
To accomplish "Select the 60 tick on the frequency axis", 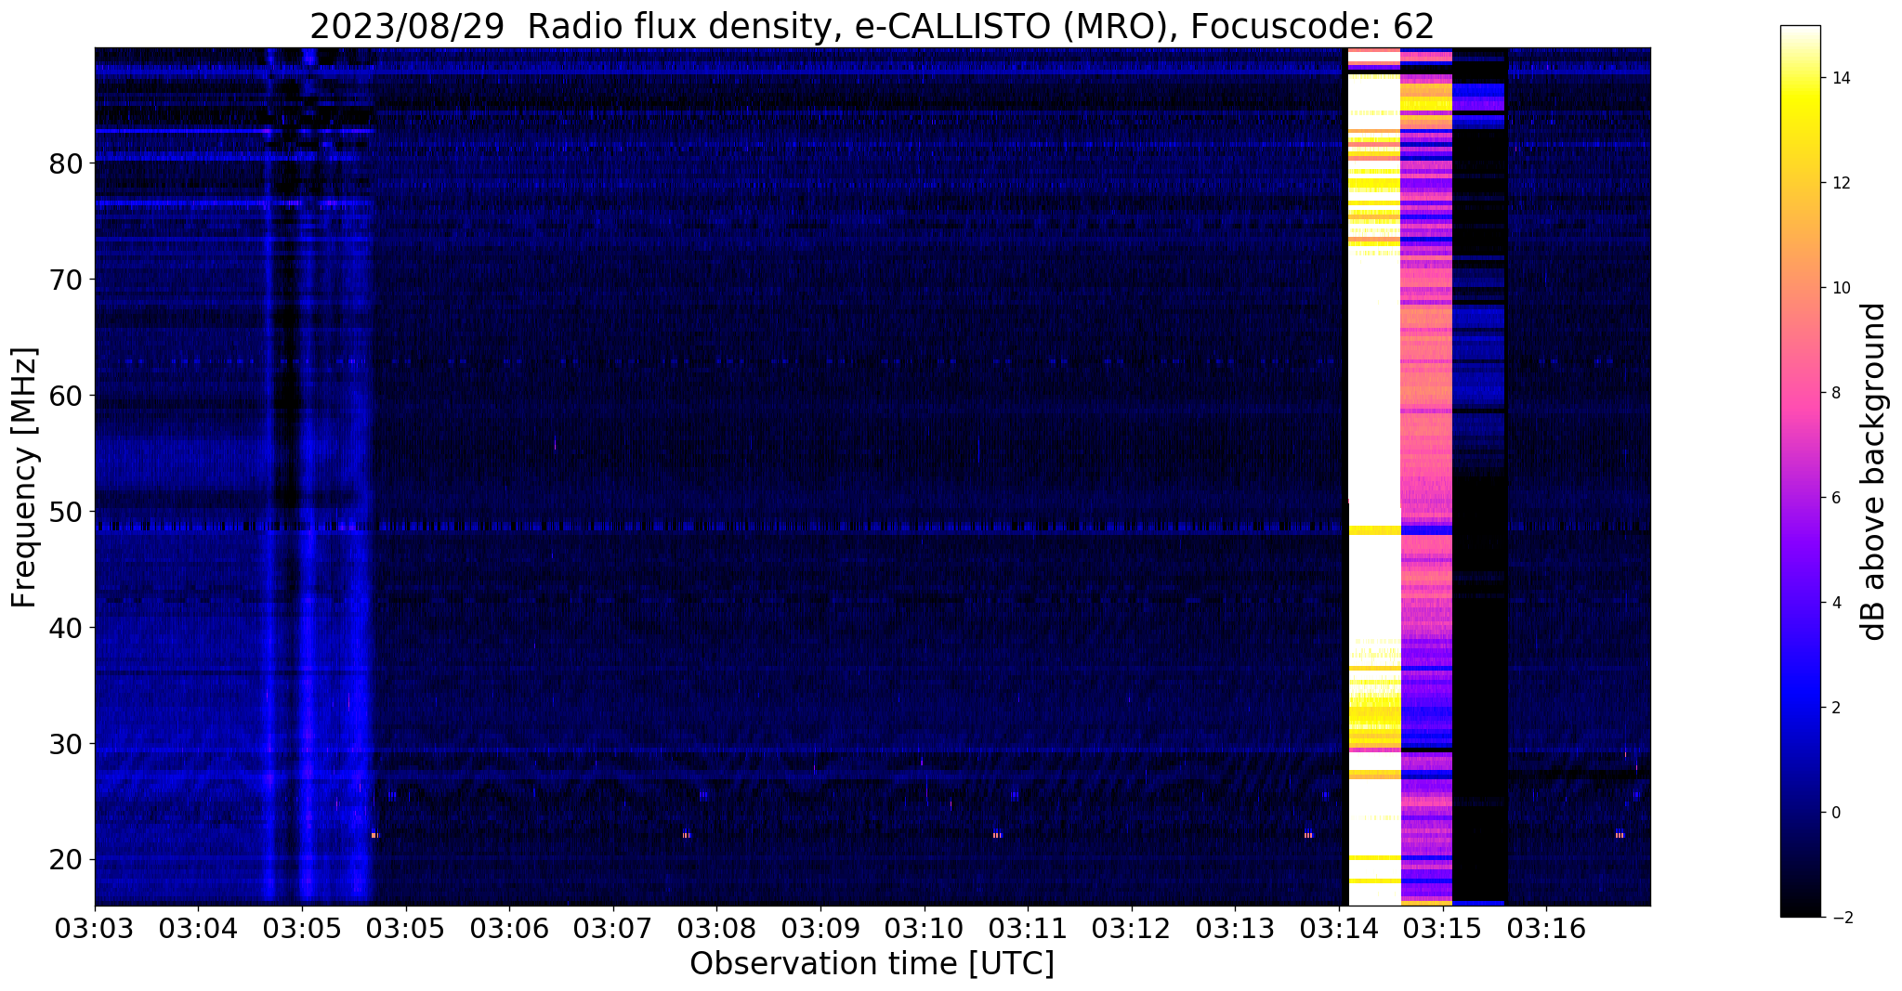I will coord(65,396).
